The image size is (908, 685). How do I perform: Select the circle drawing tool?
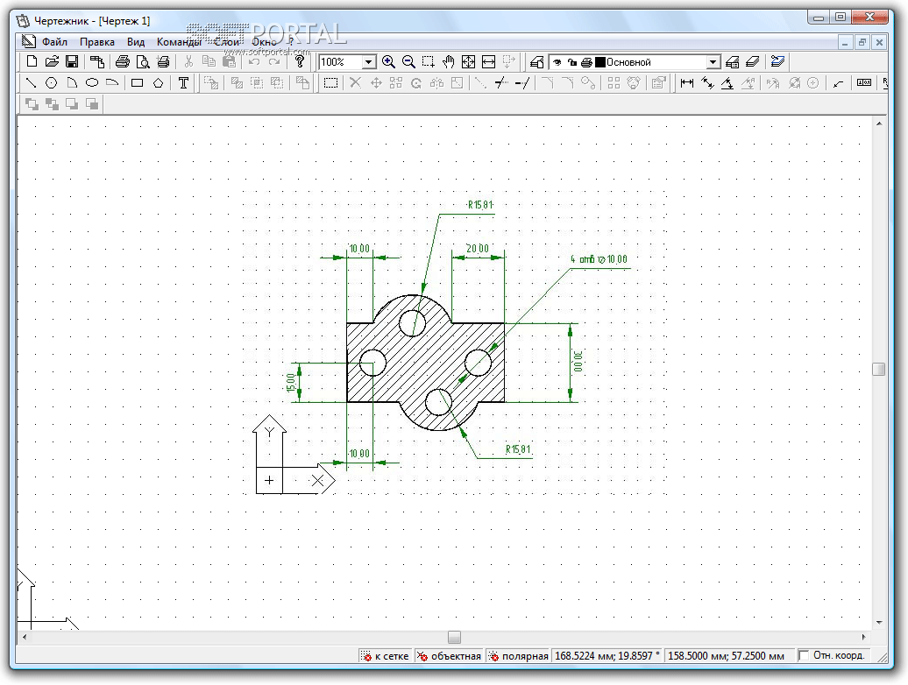click(51, 82)
